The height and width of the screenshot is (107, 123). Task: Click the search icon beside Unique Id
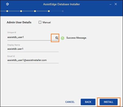click(57, 38)
